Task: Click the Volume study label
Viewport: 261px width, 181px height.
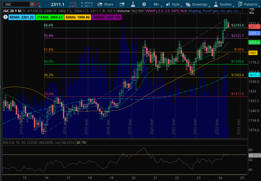Action: [x=123, y=11]
